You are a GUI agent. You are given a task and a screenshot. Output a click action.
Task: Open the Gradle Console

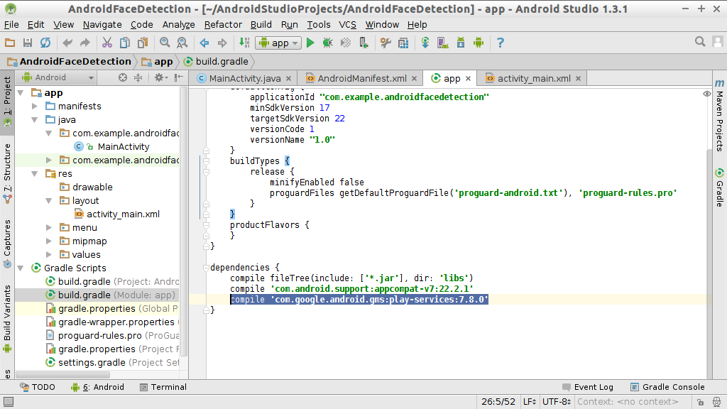(x=667, y=387)
